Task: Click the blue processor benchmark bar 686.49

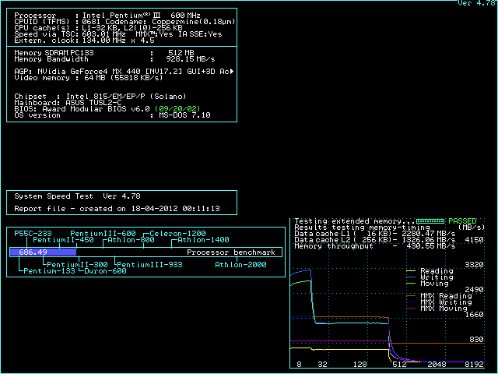Action: pyautogui.click(x=43, y=252)
